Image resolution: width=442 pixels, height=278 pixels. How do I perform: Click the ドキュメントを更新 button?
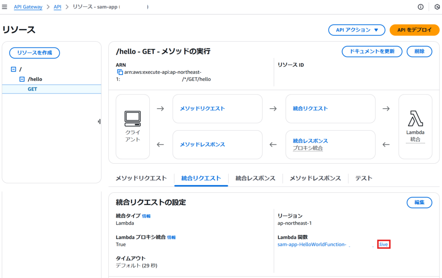click(372, 51)
